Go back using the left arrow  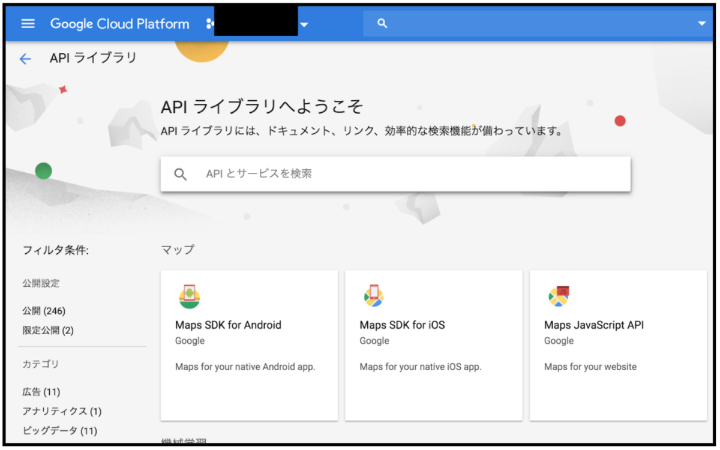pos(25,59)
